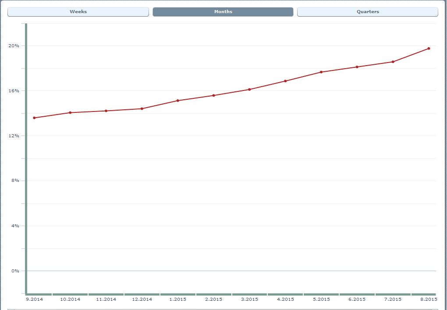Select the data point for 2.2015
Viewport: 447px width, 310px height.
(x=213, y=95)
